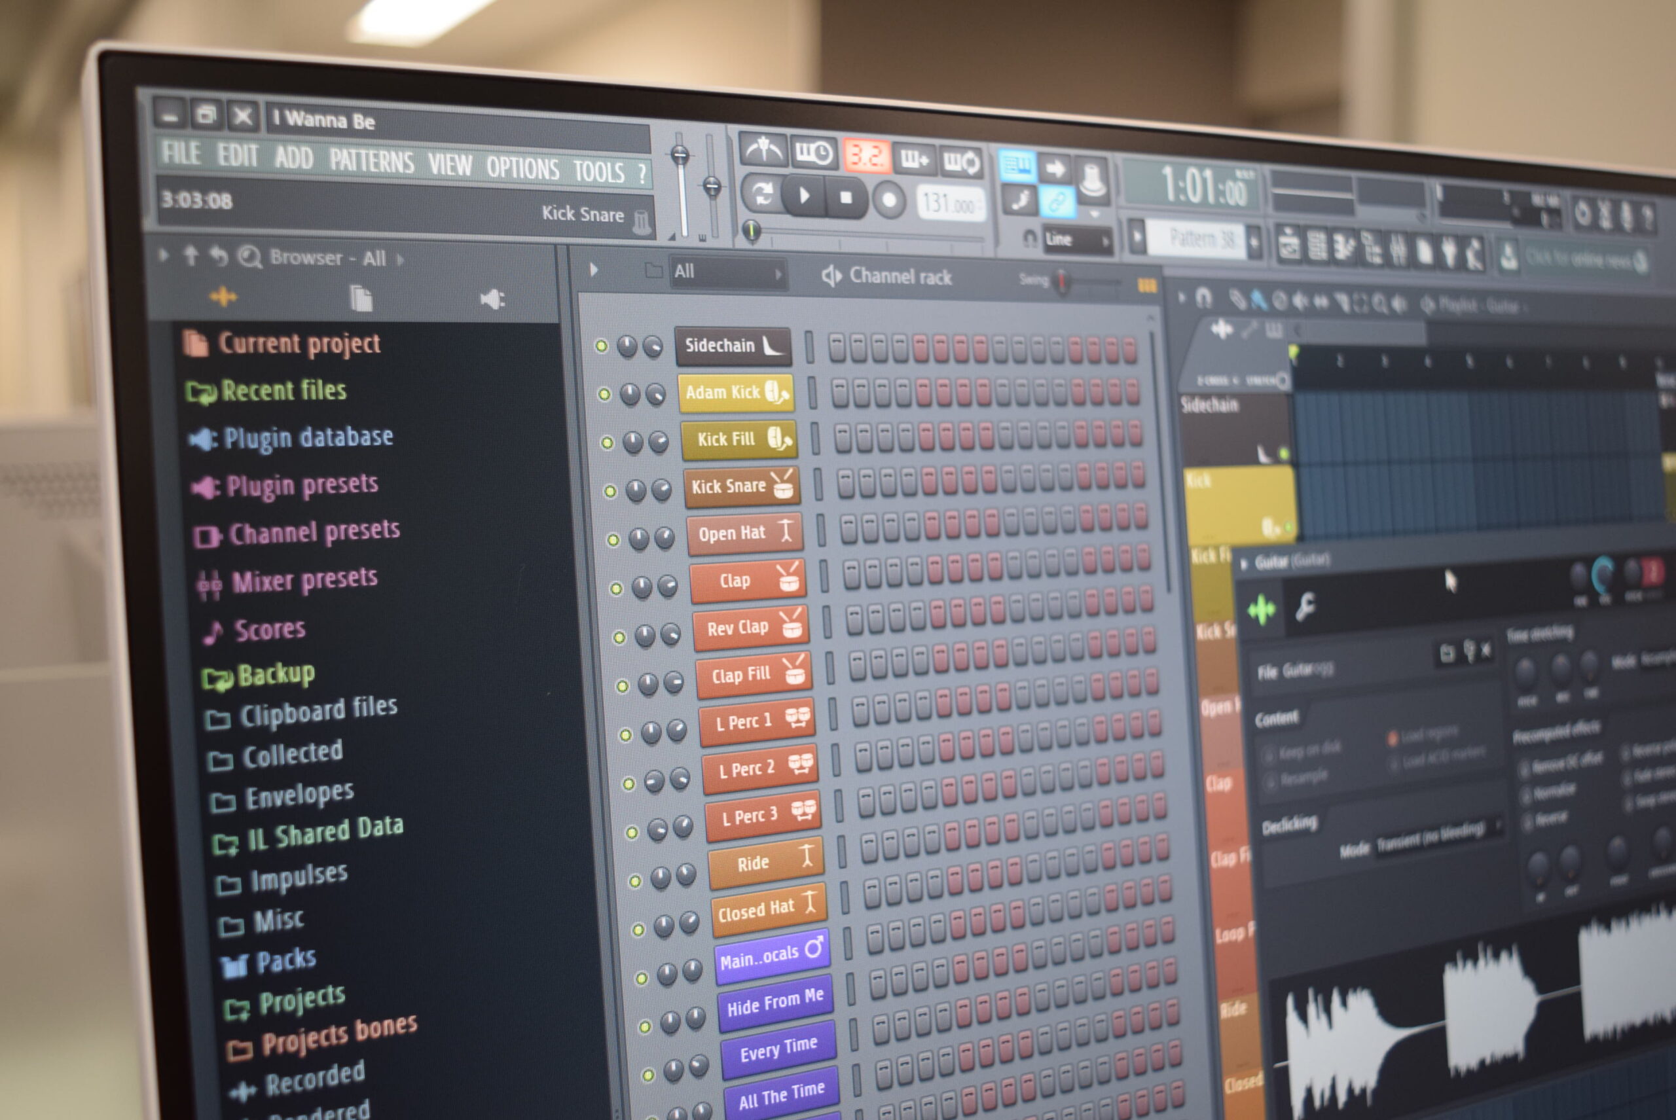Viewport: 1676px width, 1120px height.
Task: Toggle loop recording icon
Action: point(961,163)
